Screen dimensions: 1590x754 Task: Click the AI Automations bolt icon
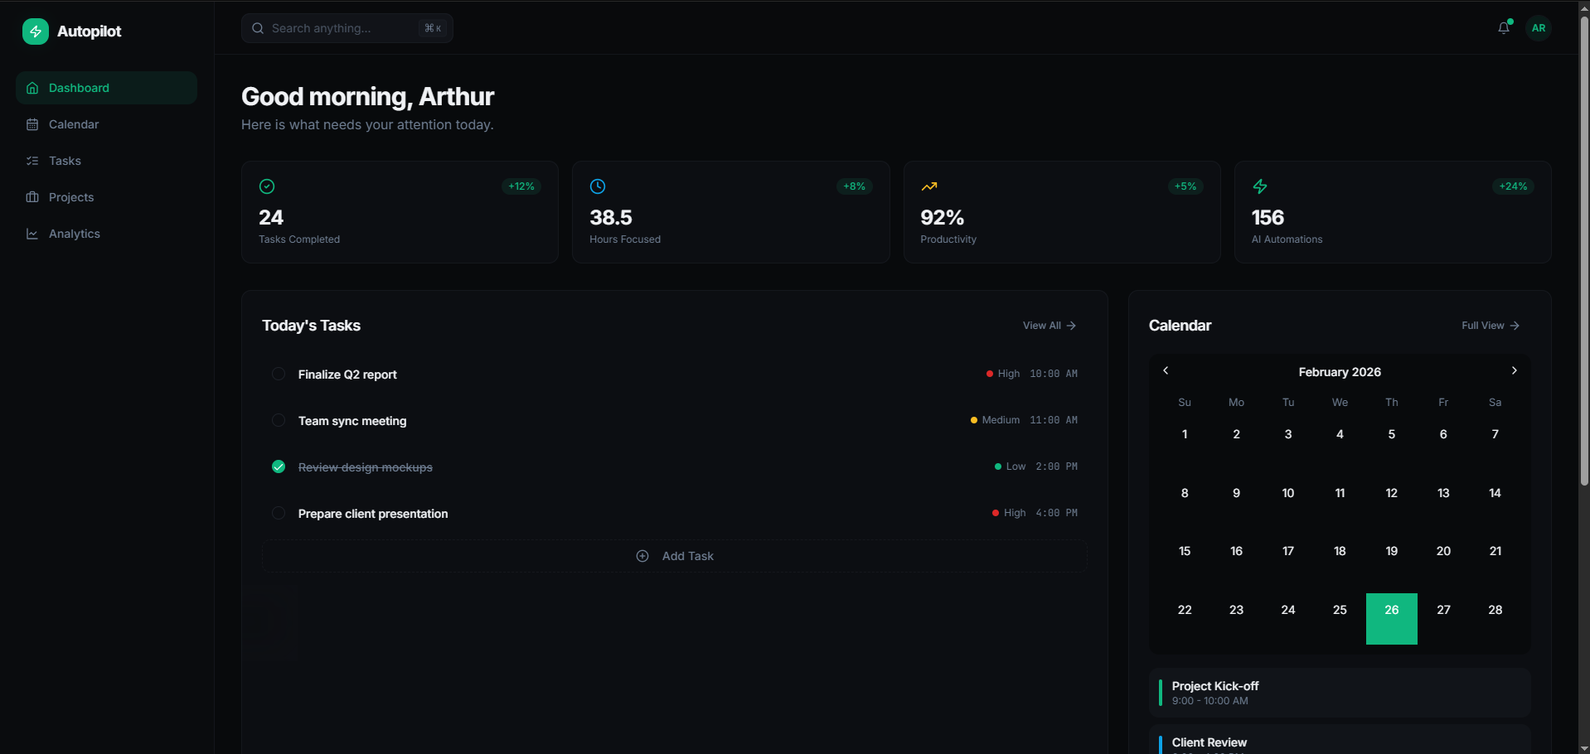pos(1259,186)
